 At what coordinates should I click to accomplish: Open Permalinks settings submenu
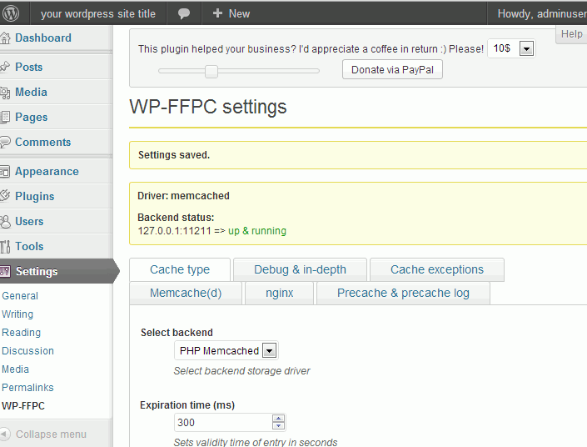coord(27,388)
